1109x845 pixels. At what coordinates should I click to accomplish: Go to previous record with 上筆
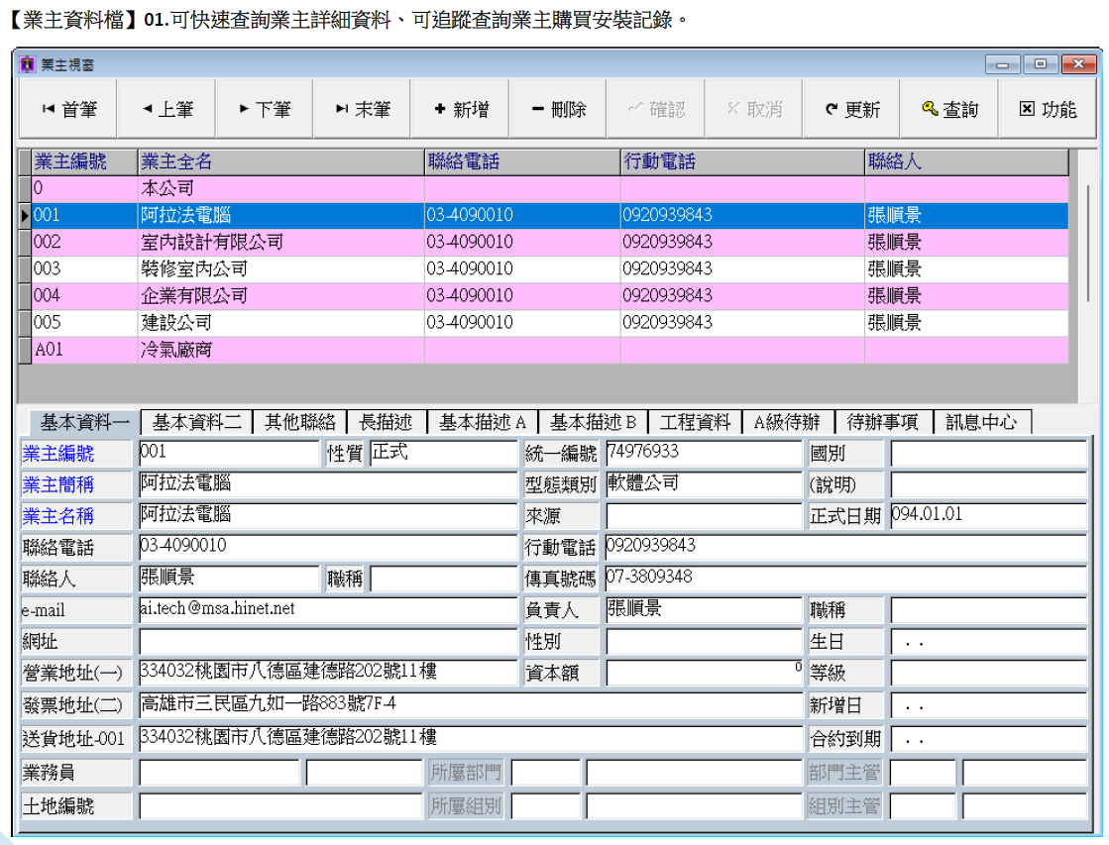click(x=166, y=109)
